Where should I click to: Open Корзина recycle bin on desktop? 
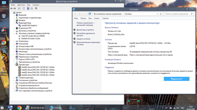4,17
